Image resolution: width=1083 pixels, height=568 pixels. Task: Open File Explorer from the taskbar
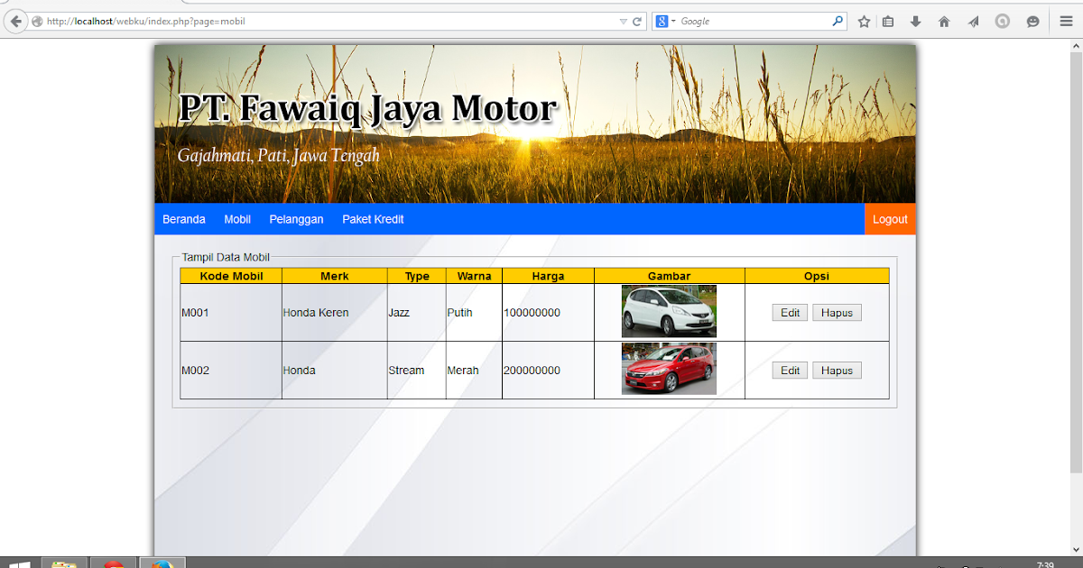[64, 563]
